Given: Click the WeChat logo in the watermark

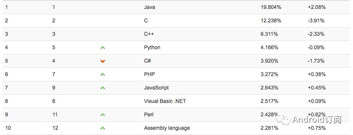Looking at the screenshot, I should click(283, 120).
